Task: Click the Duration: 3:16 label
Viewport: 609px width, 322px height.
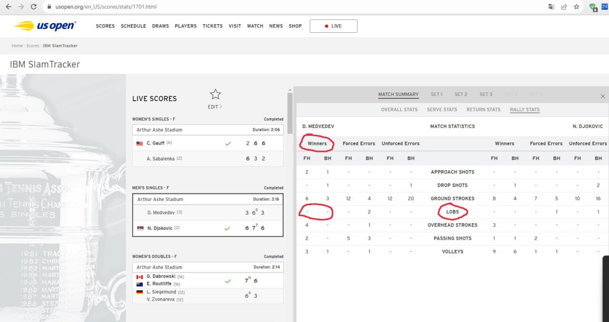Action: (265, 199)
